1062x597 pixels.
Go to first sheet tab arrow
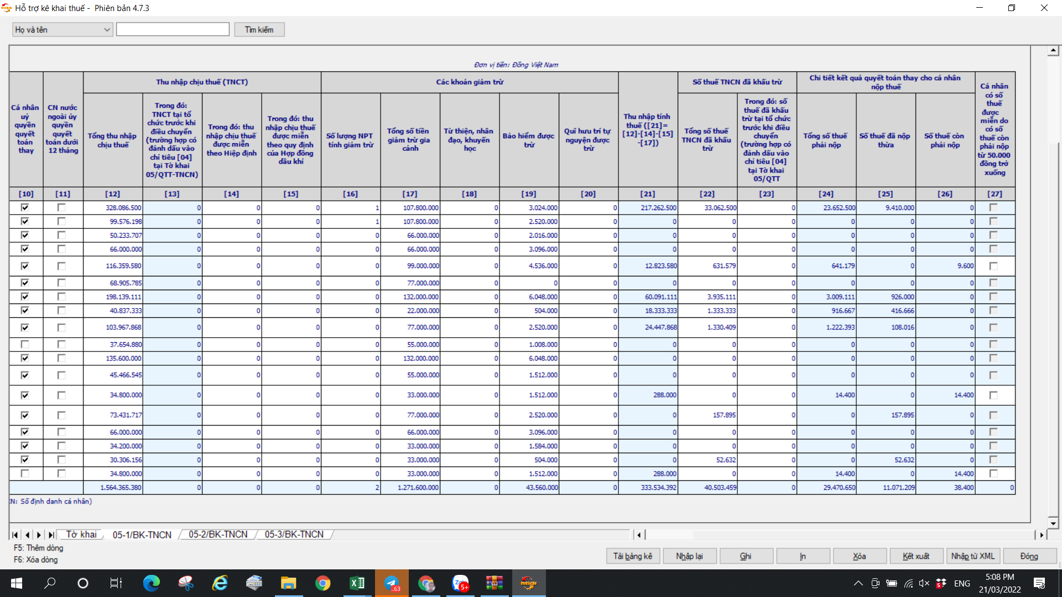(15, 535)
